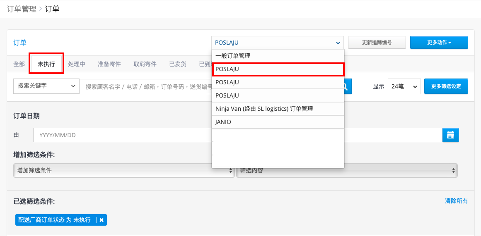Open the 筛选内容 select box
This screenshot has height=236, width=481.
(x=347, y=171)
